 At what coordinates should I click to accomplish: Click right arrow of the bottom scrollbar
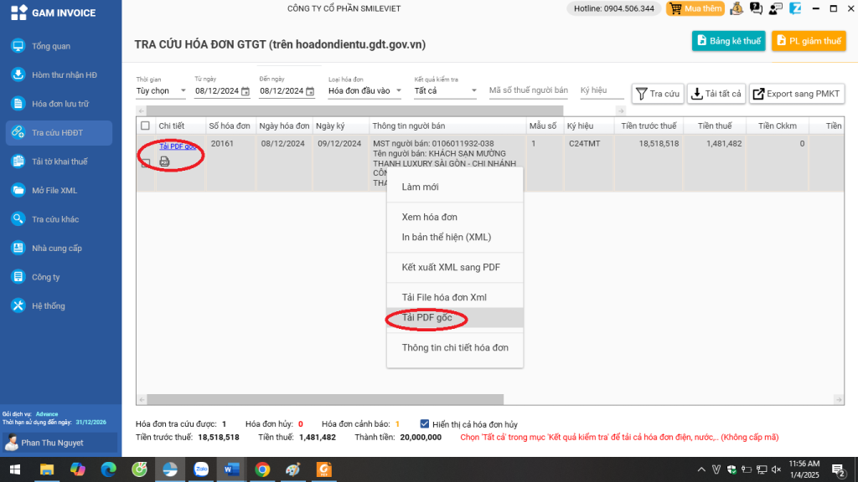[x=838, y=399]
